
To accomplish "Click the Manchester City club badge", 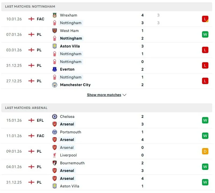I will (55, 85).
